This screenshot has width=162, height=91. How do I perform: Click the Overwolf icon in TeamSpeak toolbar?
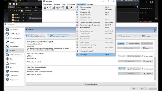(71, 7)
